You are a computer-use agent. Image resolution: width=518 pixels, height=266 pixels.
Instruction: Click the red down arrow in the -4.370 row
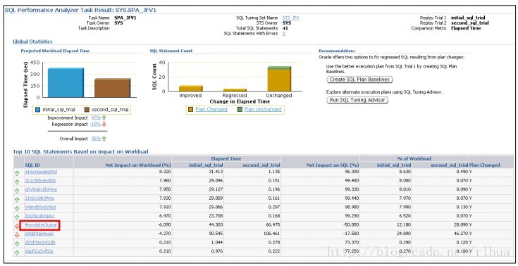(17, 235)
